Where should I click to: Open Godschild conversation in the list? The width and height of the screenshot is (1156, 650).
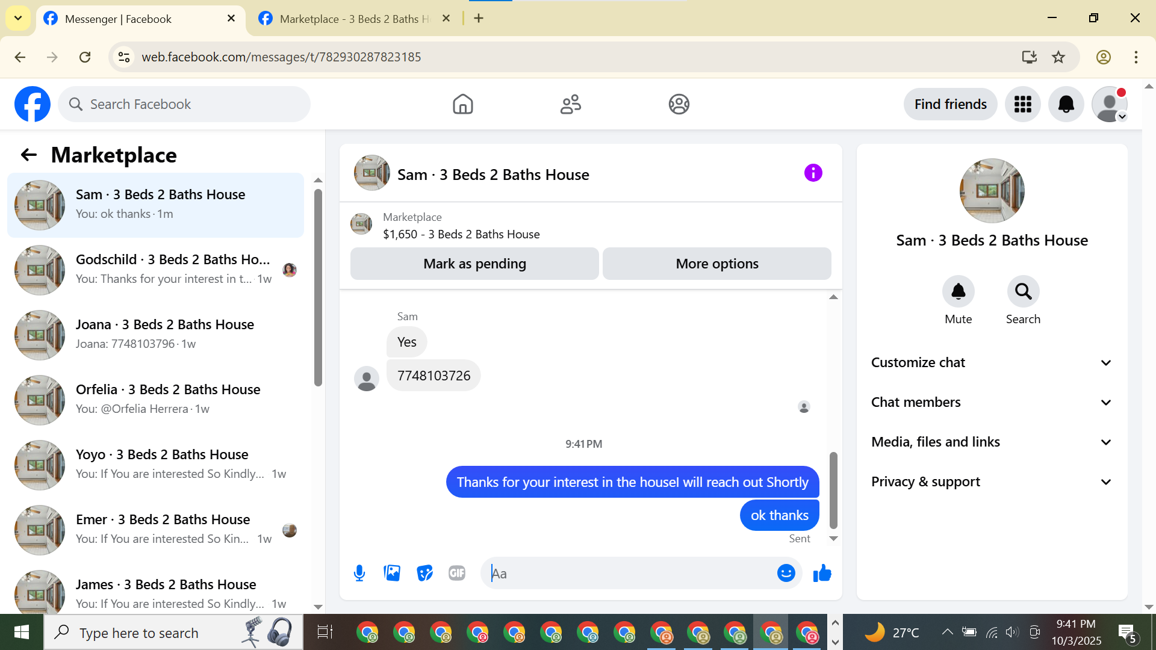tap(155, 270)
